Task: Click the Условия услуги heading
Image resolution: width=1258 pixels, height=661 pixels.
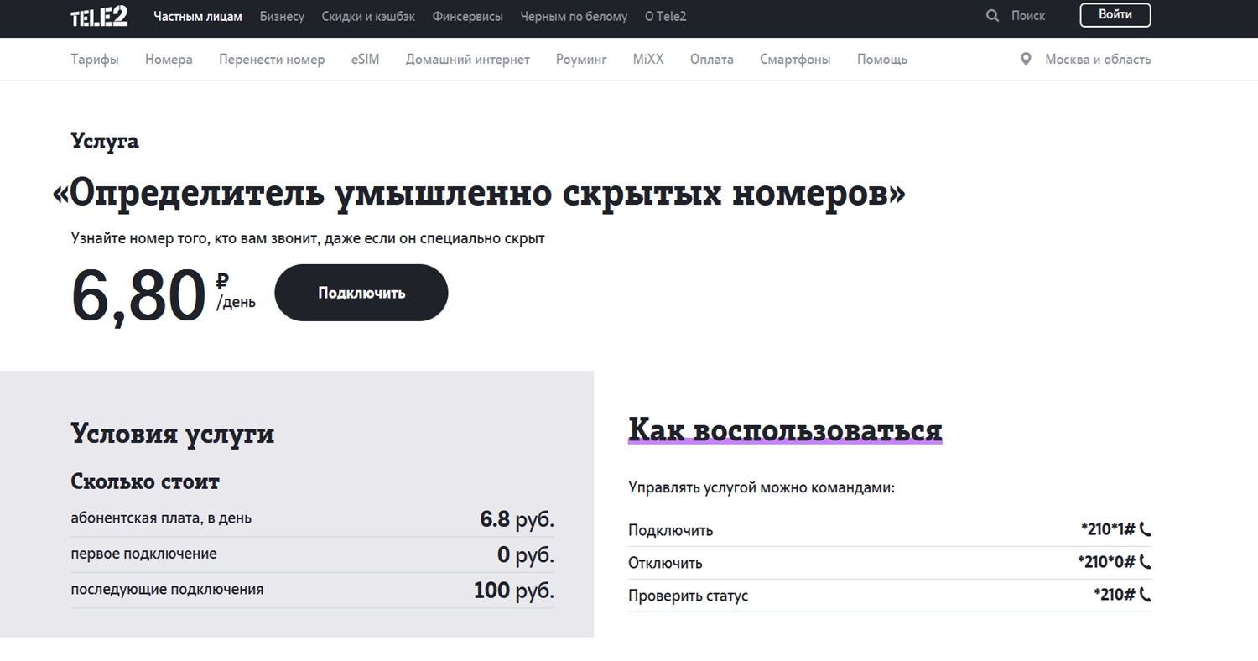Action: 173,435
